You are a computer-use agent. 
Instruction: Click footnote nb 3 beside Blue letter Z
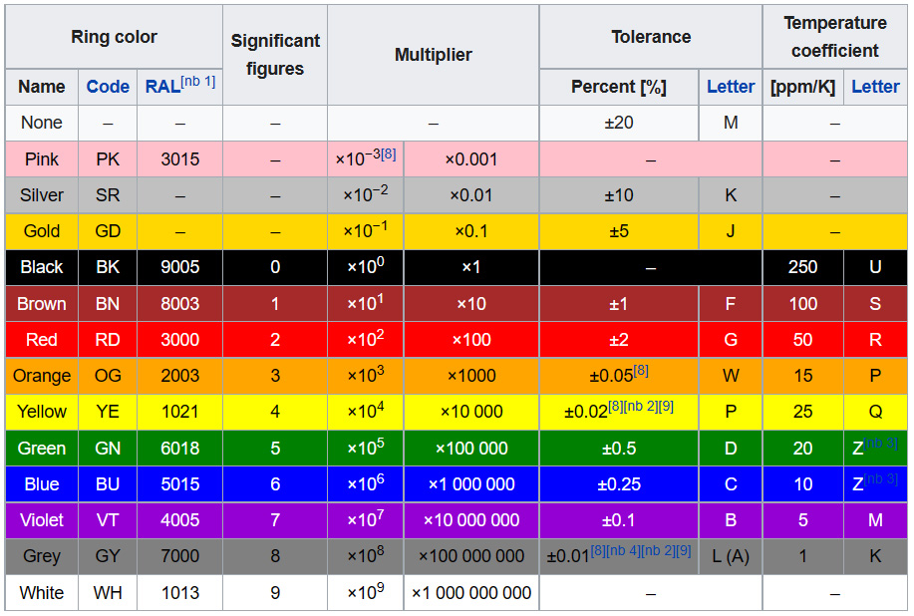tap(880, 480)
